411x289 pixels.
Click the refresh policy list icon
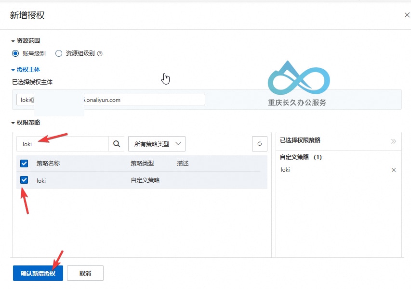[x=260, y=144]
